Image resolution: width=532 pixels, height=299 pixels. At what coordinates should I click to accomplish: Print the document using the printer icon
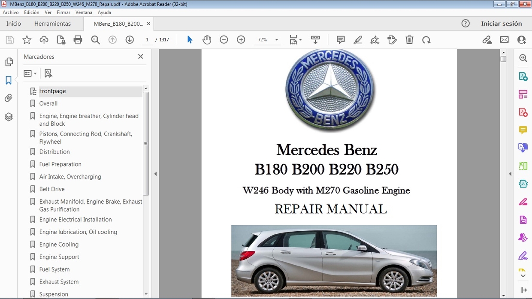[x=78, y=40]
